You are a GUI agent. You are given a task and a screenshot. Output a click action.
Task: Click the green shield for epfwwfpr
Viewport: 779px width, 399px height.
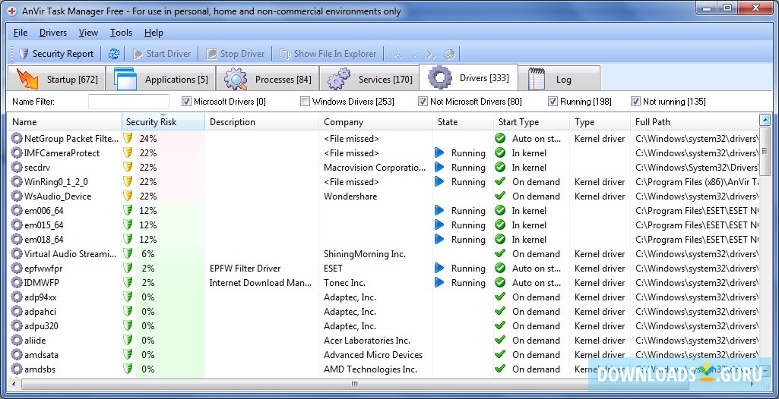[x=128, y=268]
